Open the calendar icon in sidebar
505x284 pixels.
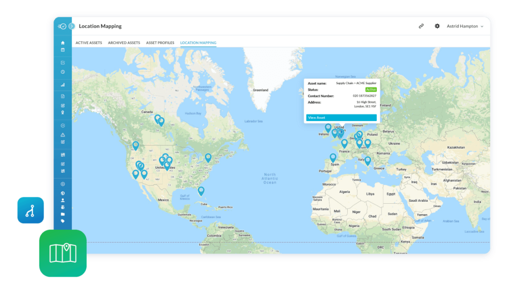tap(63, 50)
